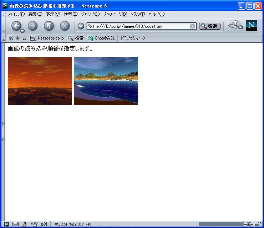Screen dimensions: 264x228
Task: Open Instant Messenger running man icon
Action: [x=25, y=224]
